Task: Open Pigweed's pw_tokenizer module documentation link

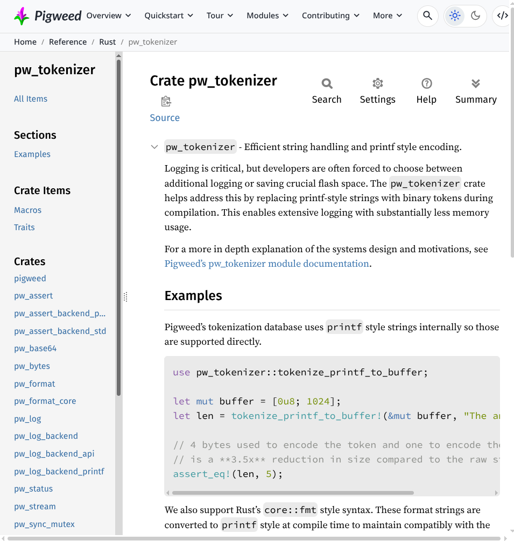Action: click(x=266, y=264)
